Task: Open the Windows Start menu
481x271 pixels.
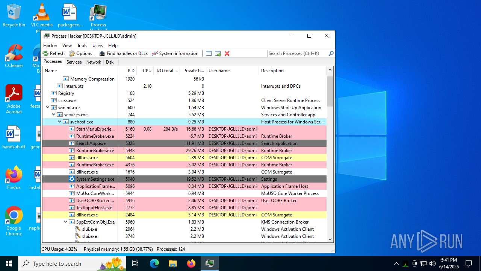Action: (x=9, y=263)
